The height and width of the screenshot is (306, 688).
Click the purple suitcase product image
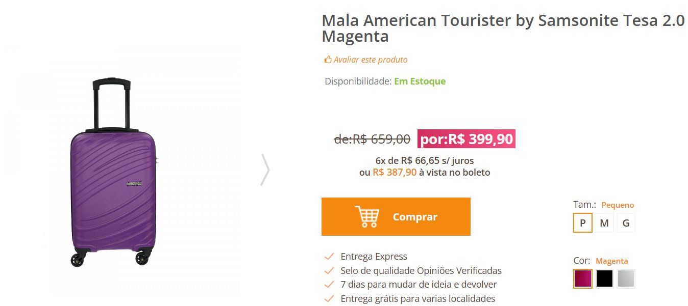click(112, 172)
